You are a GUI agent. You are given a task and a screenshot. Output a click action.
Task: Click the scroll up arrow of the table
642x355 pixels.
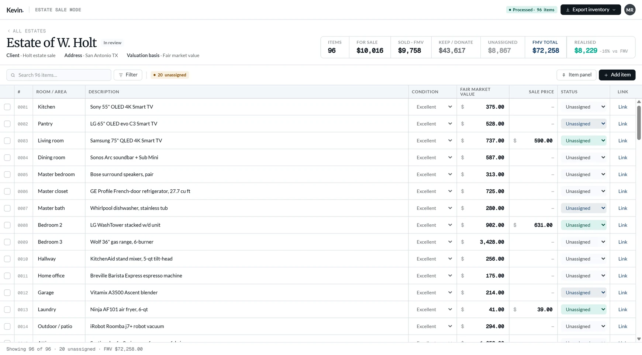click(639, 102)
